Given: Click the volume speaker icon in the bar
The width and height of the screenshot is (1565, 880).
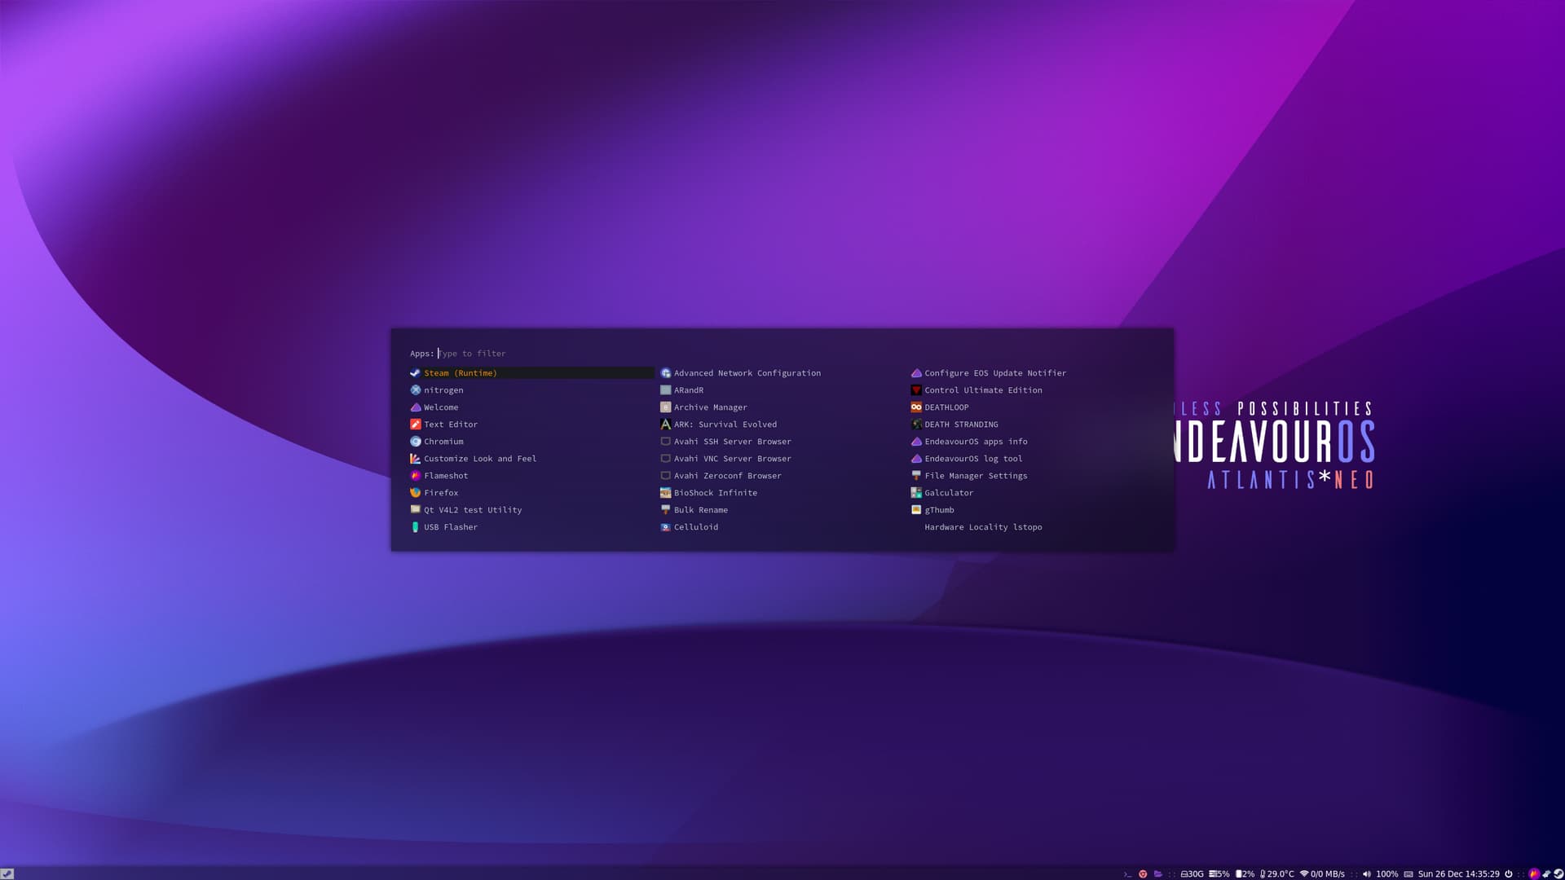Looking at the screenshot, I should 1366,874.
